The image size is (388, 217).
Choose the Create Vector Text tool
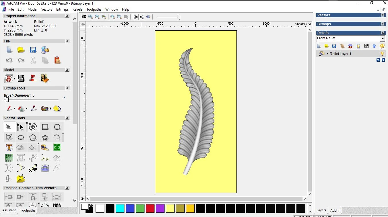click(x=9, y=148)
